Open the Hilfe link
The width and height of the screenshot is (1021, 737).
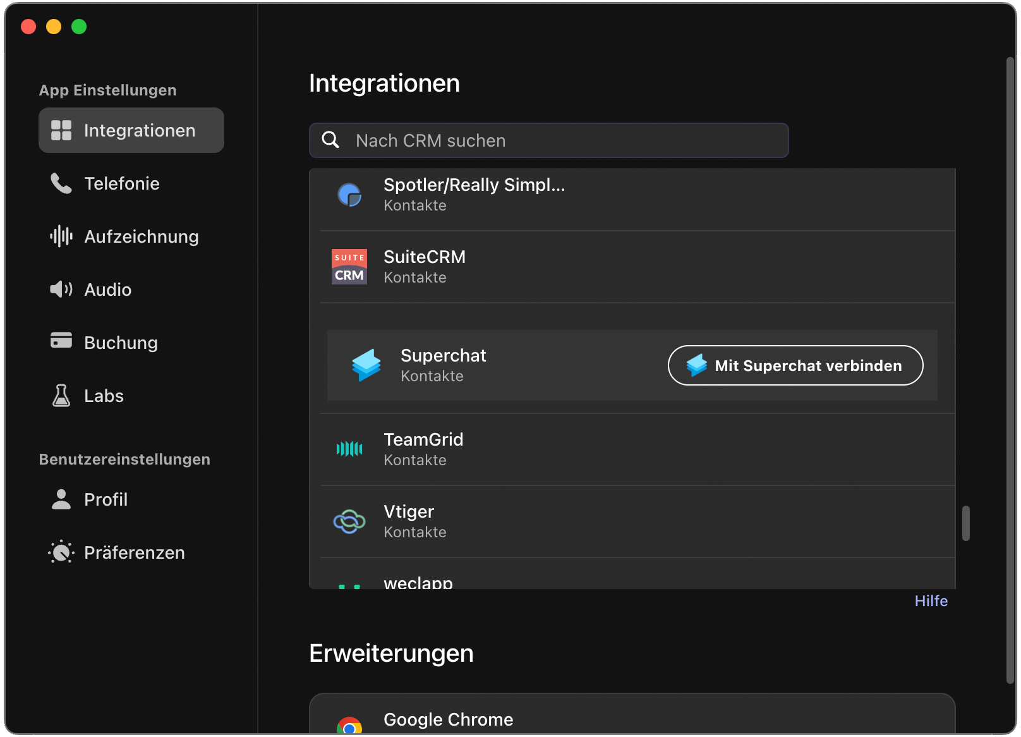[931, 600]
